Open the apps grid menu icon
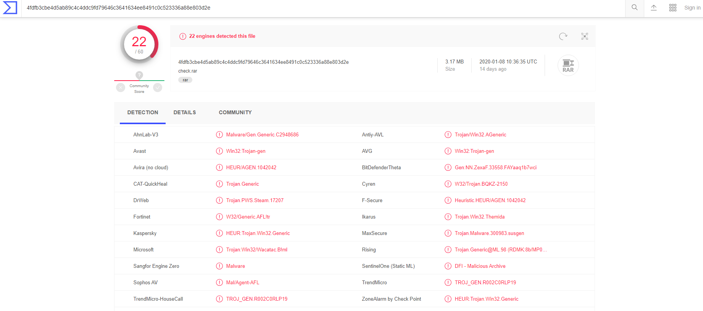 (x=672, y=8)
